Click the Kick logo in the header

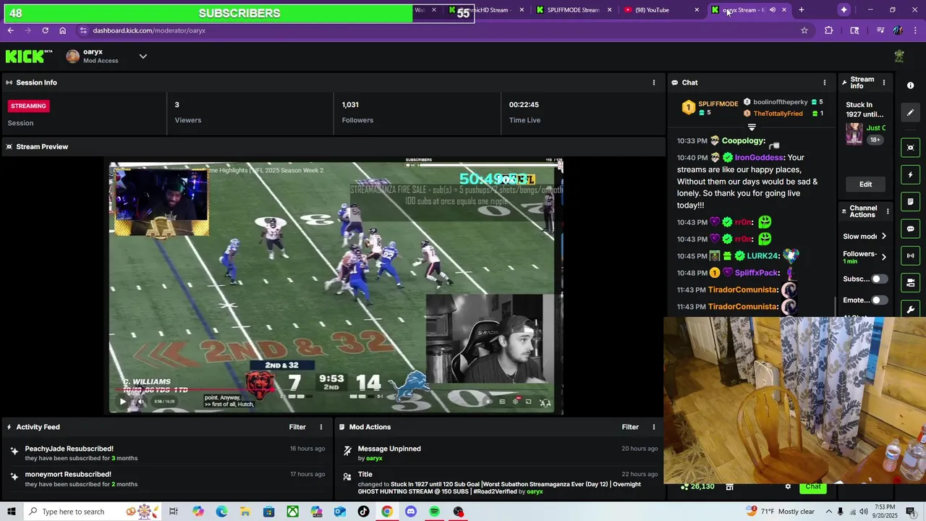[x=29, y=56]
